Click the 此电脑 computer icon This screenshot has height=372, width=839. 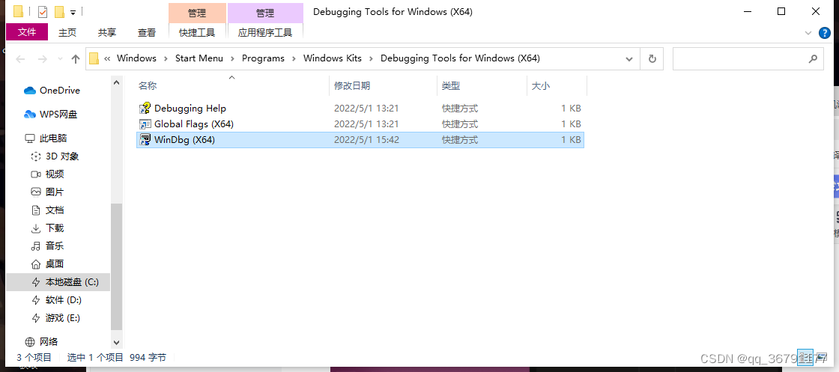tap(29, 138)
